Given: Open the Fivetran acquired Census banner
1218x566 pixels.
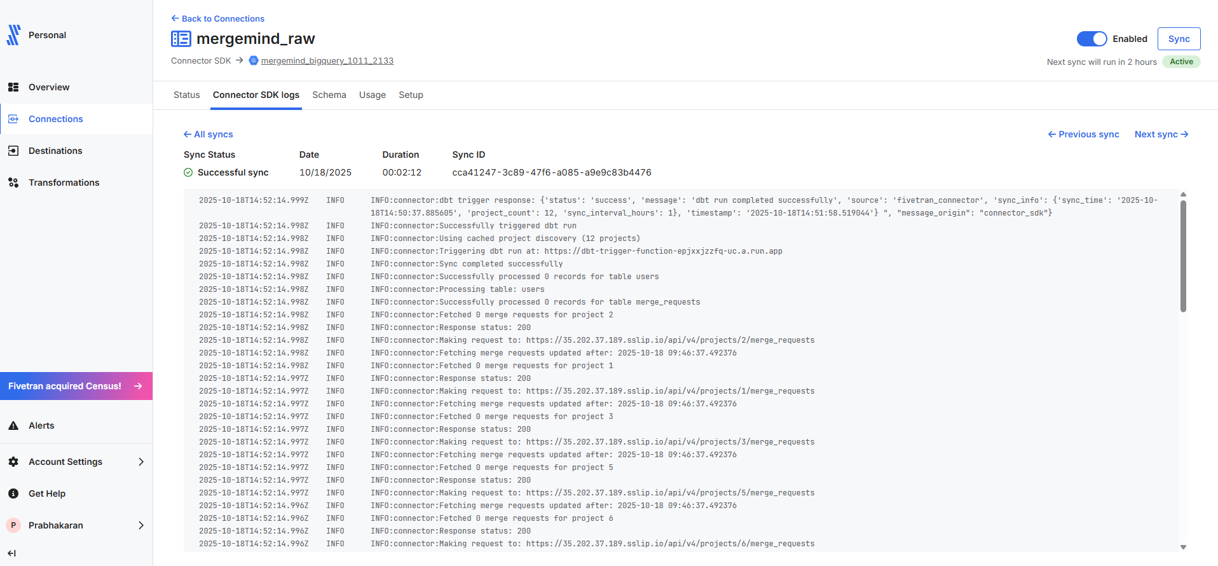Looking at the screenshot, I should pyautogui.click(x=76, y=386).
